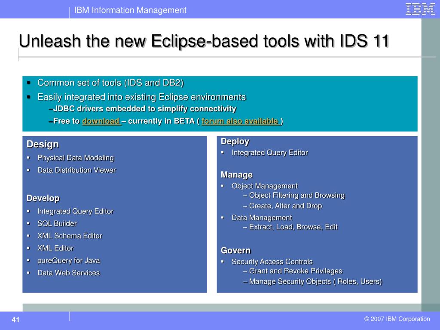Select 'XML Schema Editor' bullet

70,236
